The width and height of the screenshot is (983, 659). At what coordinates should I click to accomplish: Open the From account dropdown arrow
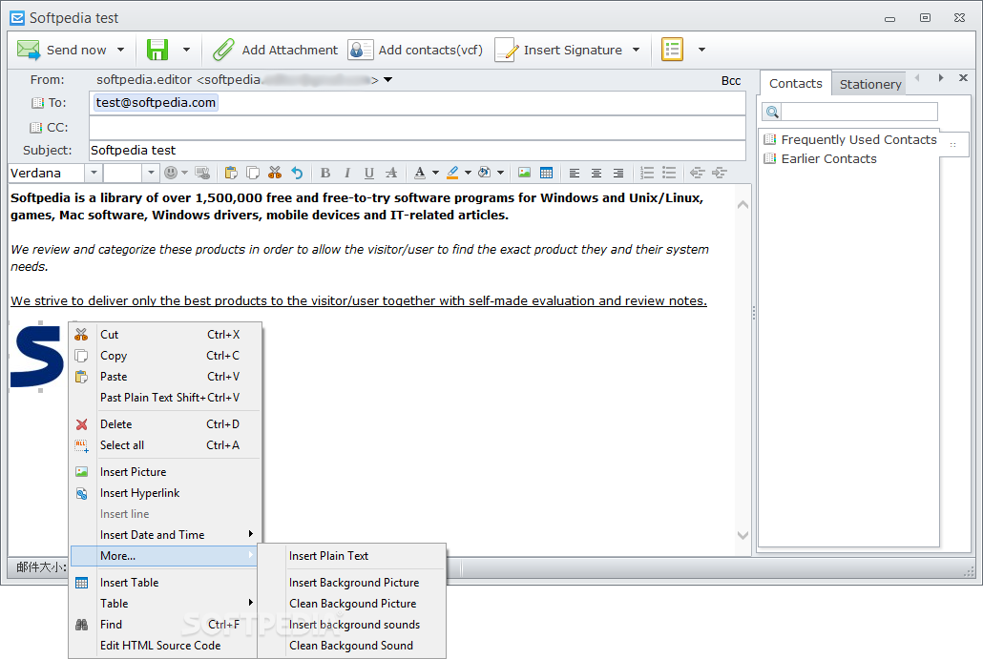[388, 79]
